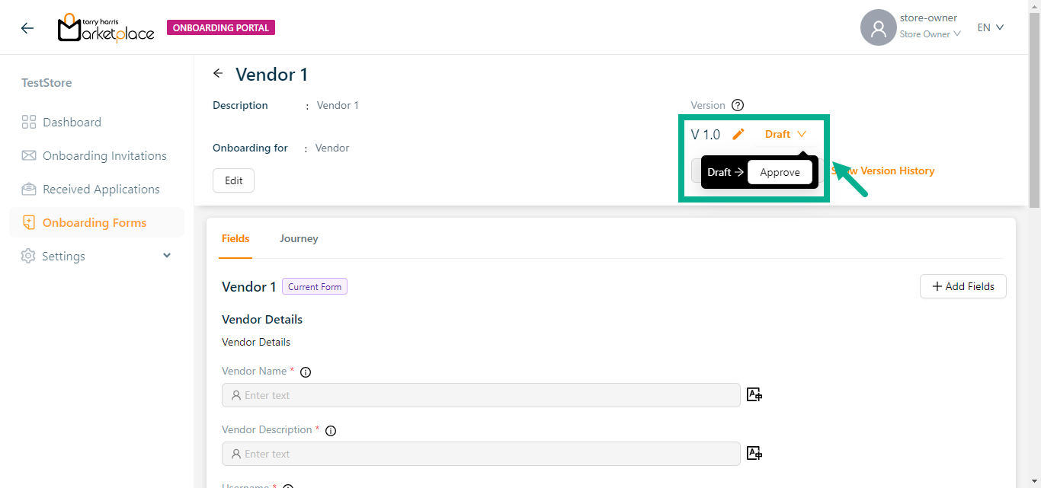Click info icon next to Vendor Description

click(331, 431)
